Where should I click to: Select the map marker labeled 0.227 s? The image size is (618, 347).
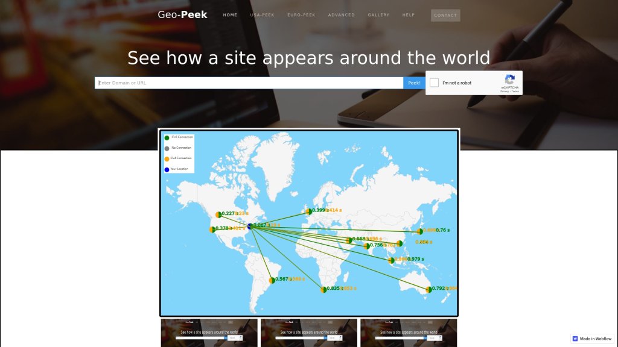[x=218, y=214]
